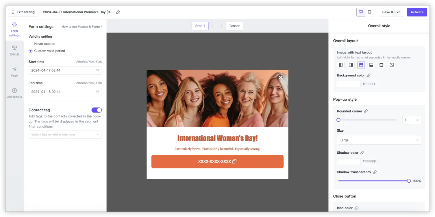435x217 pixels.
Task: Select the no-image layout icon
Action: (x=392, y=65)
